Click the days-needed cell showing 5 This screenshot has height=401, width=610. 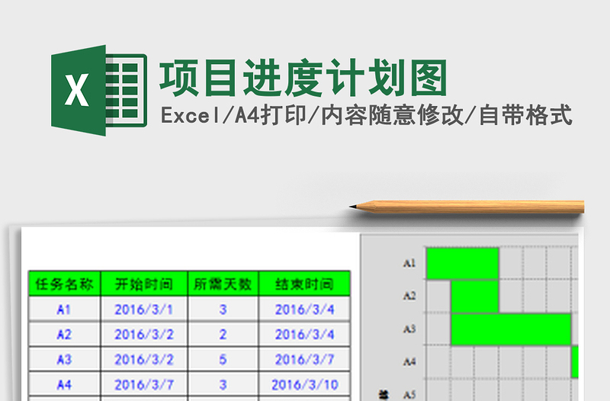tap(223, 359)
